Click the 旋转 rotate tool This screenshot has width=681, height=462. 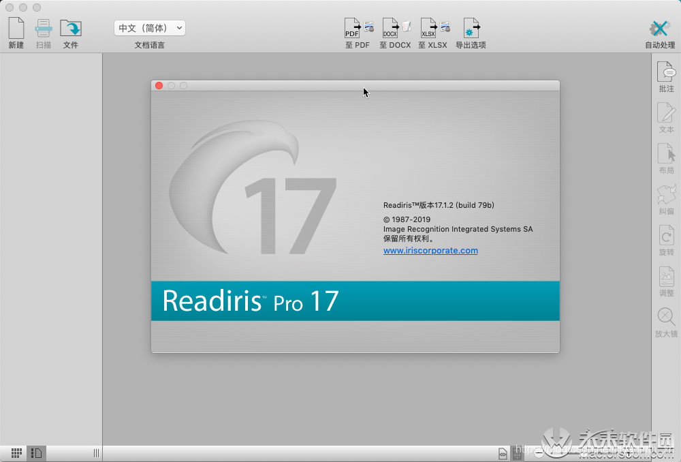[666, 241]
